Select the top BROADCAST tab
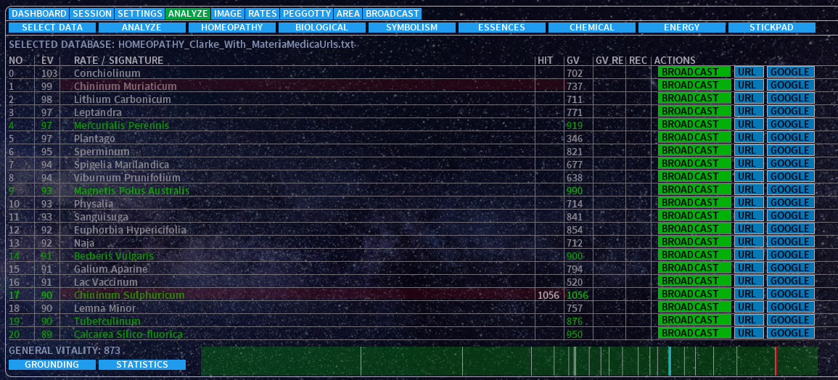Screen dimensions: 838x380 [392, 14]
